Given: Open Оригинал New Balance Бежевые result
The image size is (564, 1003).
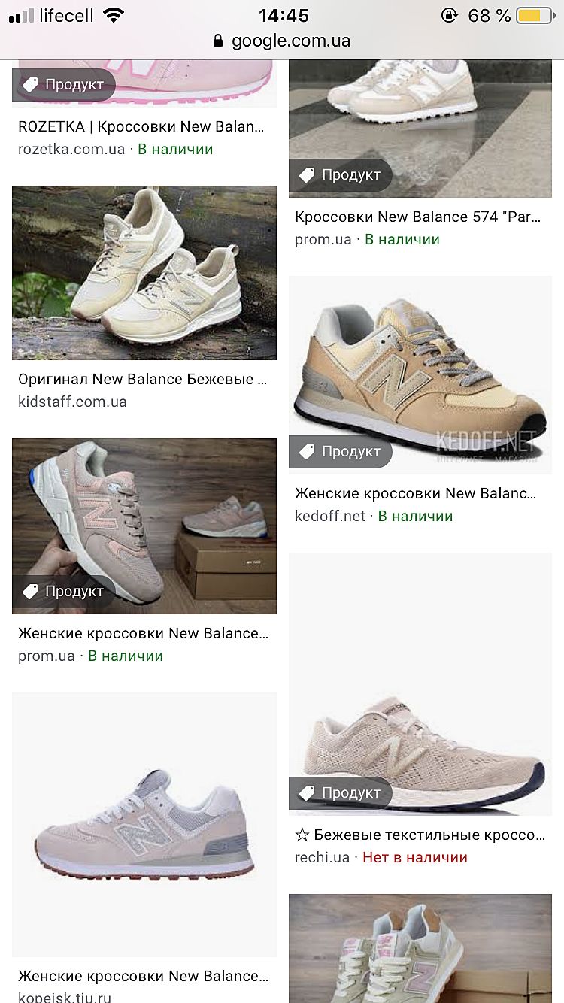Looking at the screenshot, I should pyautogui.click(x=143, y=379).
